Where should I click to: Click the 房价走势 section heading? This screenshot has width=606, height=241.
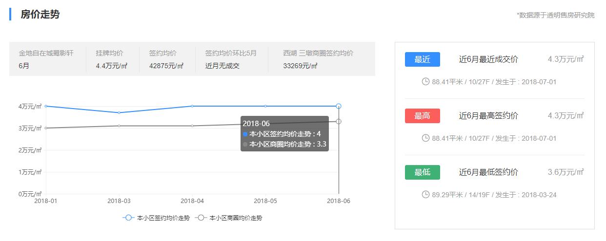pos(40,14)
